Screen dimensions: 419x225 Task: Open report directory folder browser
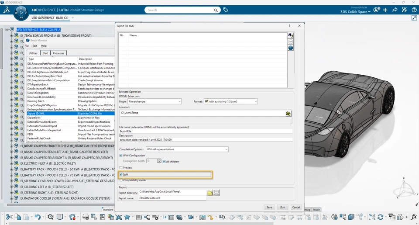point(210,193)
